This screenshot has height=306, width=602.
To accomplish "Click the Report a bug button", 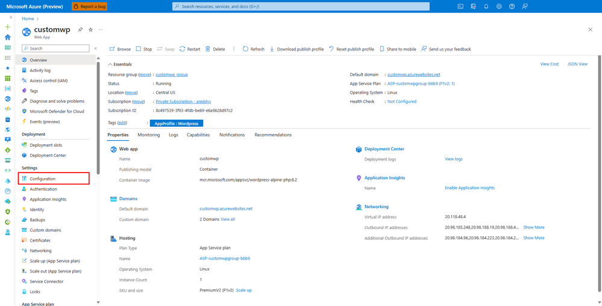I will click(89, 7).
